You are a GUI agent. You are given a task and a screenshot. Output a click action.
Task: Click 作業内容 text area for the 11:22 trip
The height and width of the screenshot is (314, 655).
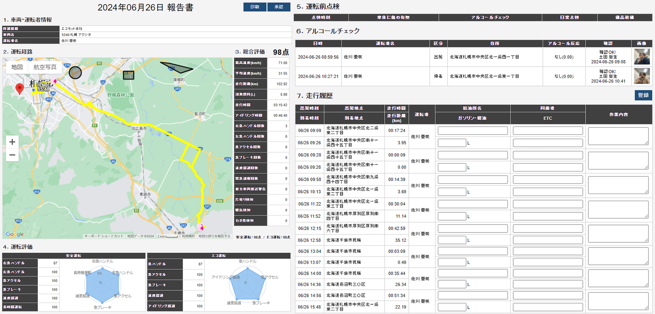point(618,209)
